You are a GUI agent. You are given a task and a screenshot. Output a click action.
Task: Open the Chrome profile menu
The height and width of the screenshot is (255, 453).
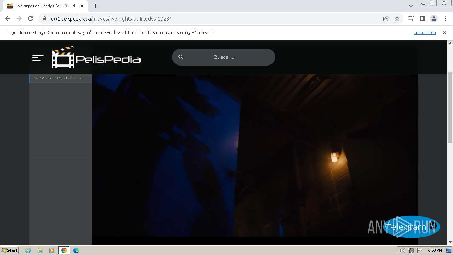tap(434, 18)
